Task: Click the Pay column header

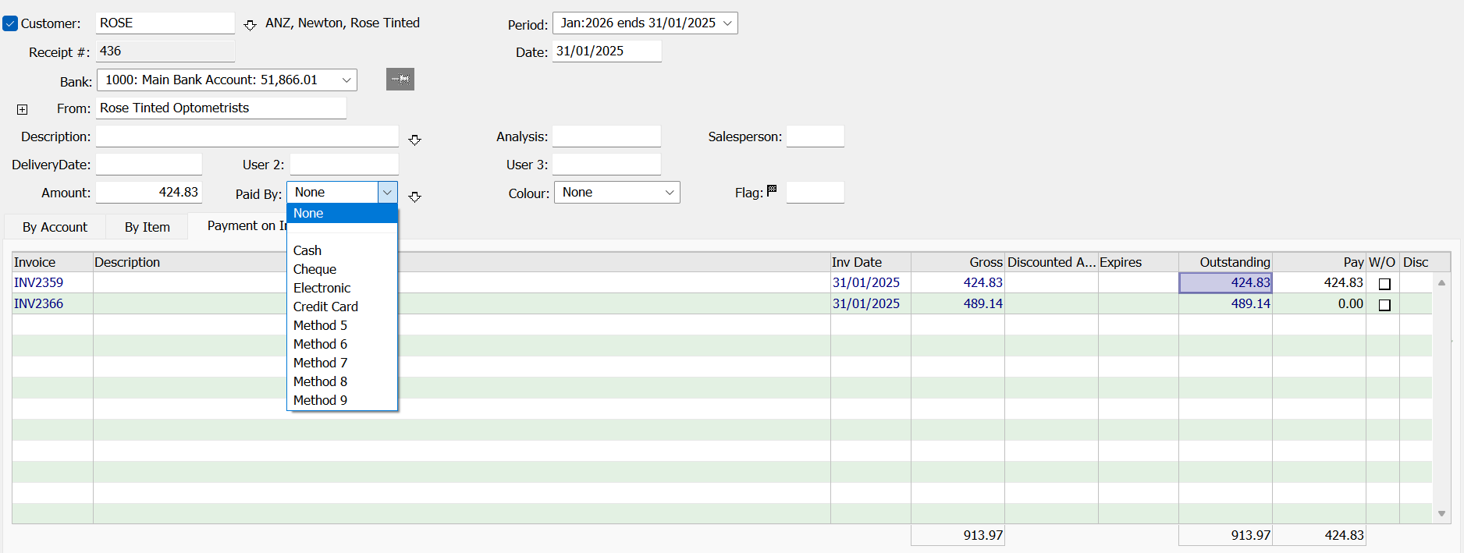Action: (1319, 262)
